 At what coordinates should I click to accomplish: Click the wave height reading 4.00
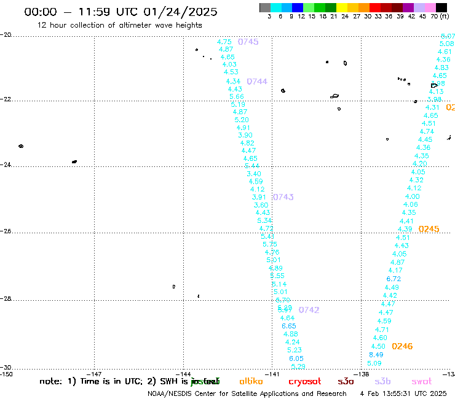point(413,196)
